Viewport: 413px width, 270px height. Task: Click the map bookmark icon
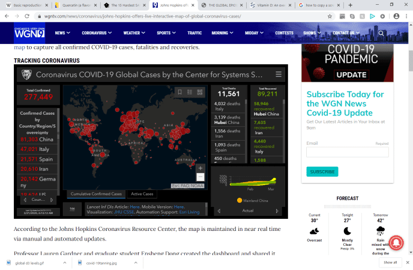pyautogui.click(x=180, y=92)
